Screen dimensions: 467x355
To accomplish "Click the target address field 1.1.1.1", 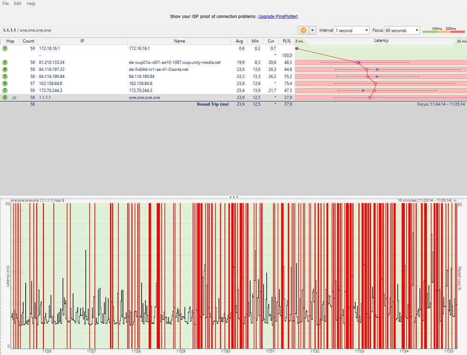I will 9,30.
